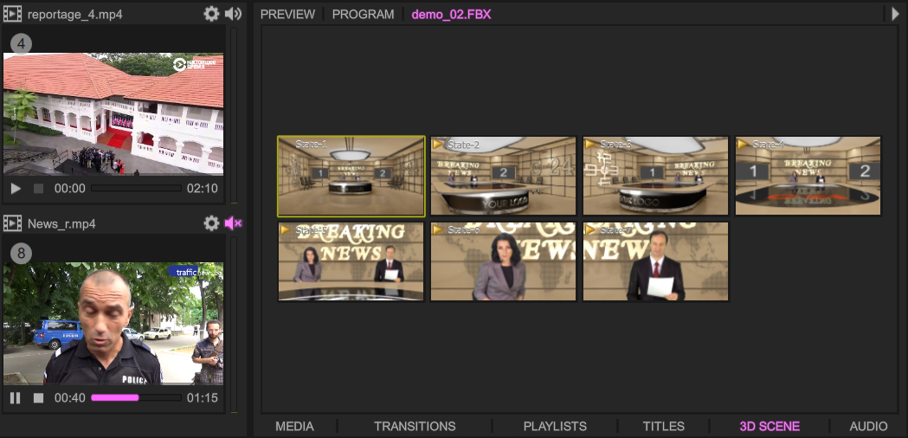This screenshot has height=438, width=908.
Task: Click the 00:40 elapsed time
Action: coord(70,398)
